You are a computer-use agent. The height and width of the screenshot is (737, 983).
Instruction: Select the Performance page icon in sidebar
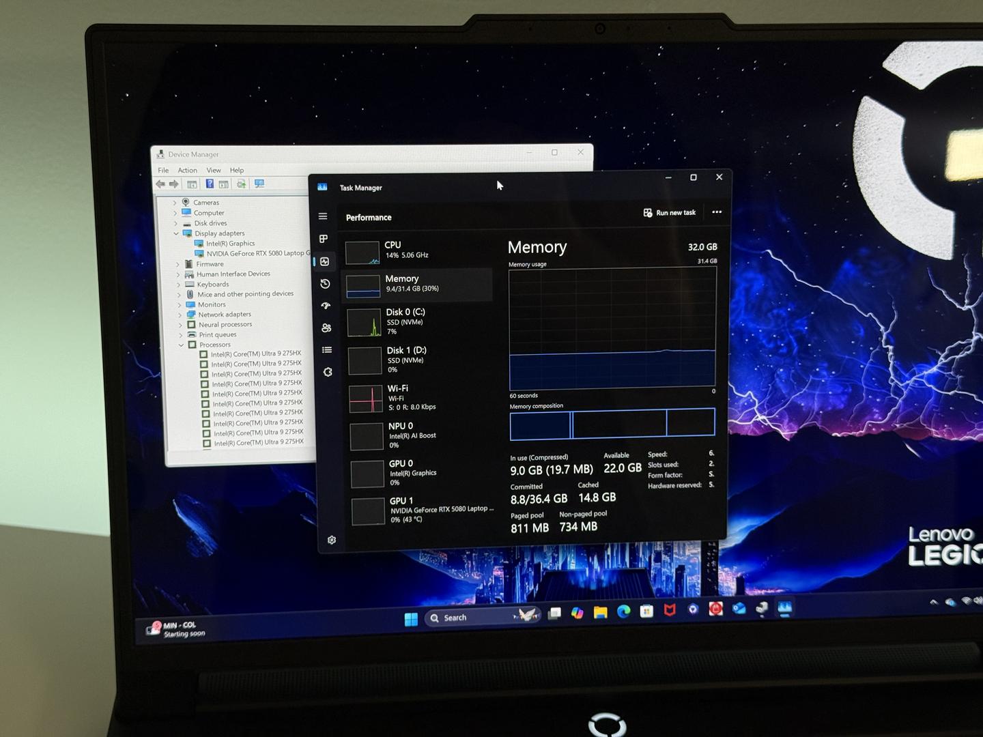(x=325, y=261)
